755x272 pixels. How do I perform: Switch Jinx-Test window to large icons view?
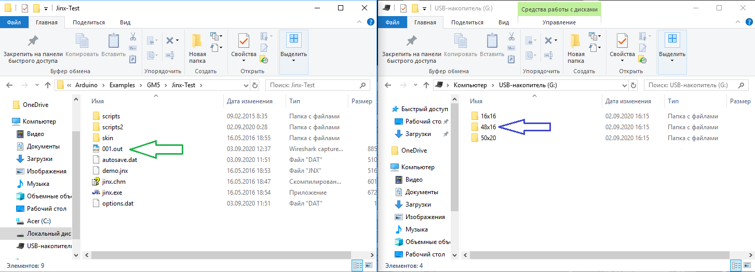click(368, 265)
